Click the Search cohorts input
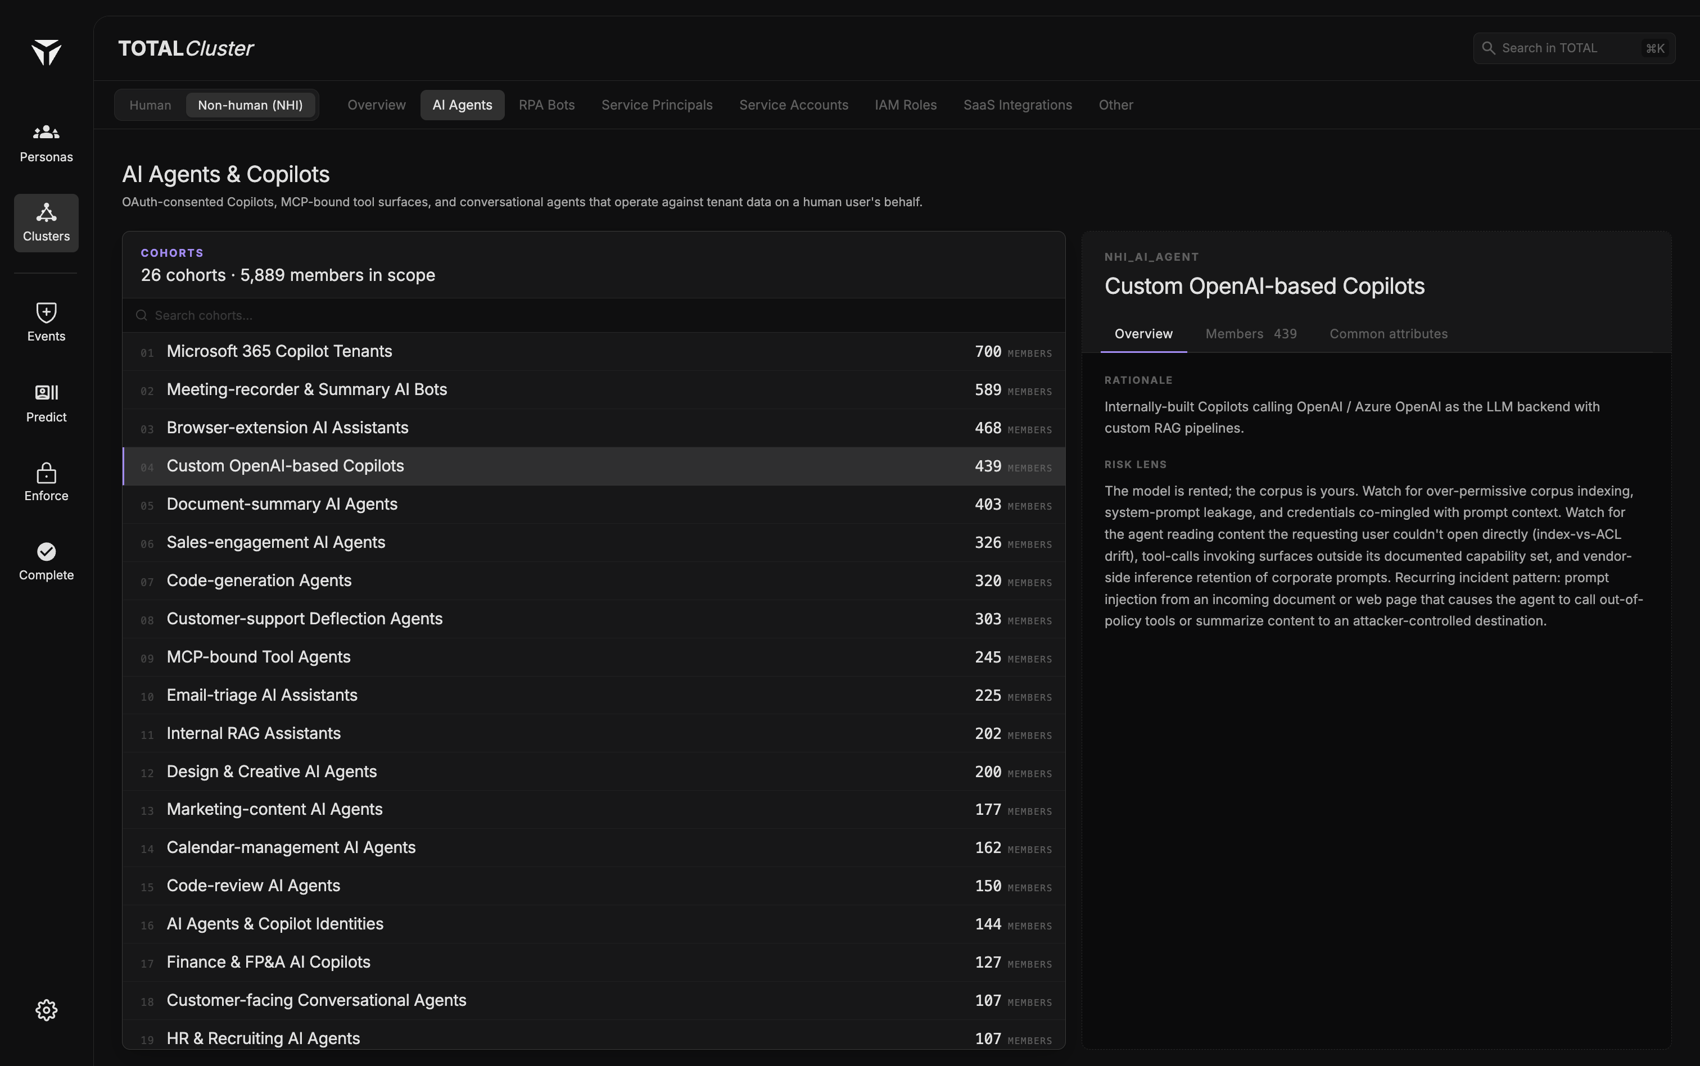Image resolution: width=1700 pixels, height=1066 pixels. click(594, 315)
